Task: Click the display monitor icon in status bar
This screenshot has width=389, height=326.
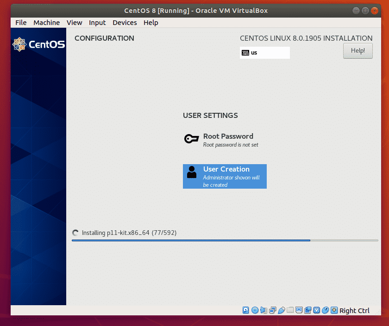Action: click(299, 310)
